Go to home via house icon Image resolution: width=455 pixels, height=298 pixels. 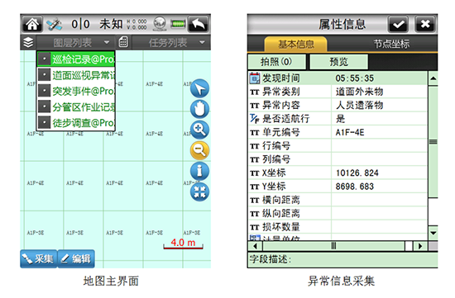pos(32,24)
